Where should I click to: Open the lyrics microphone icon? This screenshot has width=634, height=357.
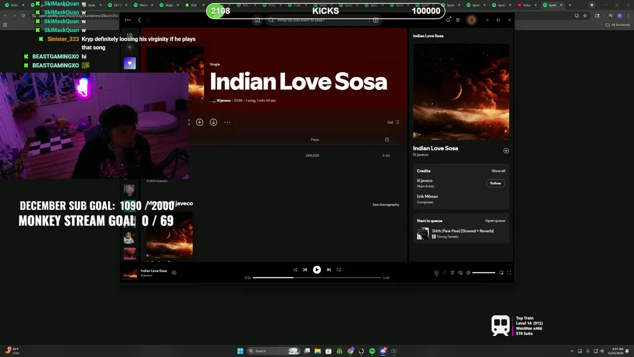[444, 273]
